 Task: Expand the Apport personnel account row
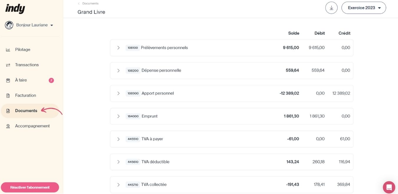[119, 93]
